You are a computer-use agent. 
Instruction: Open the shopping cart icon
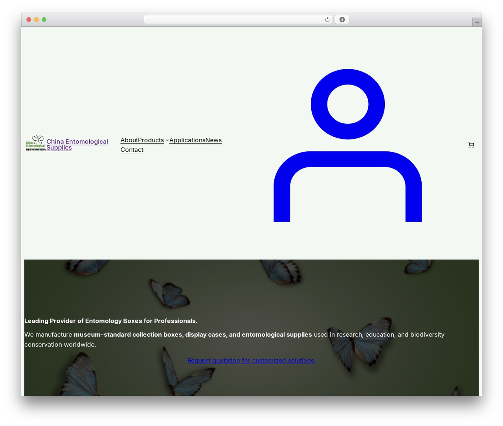[x=471, y=145]
